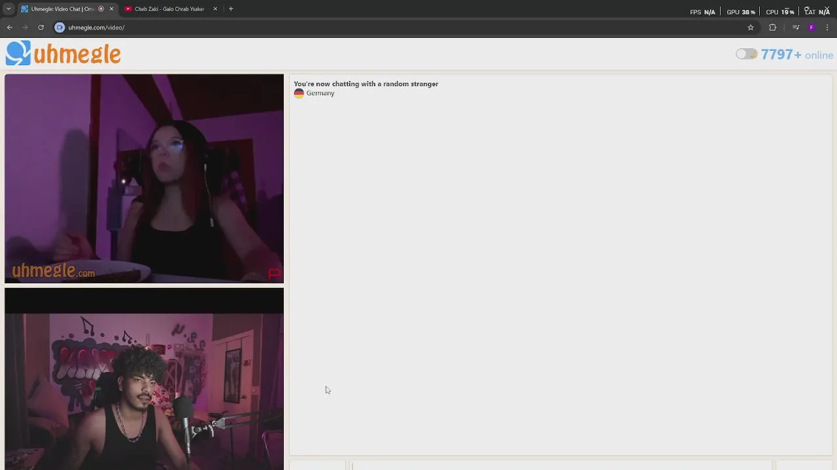Click the recording indicator on Uhmegle tab
Image resolution: width=837 pixels, height=470 pixels.
(x=101, y=9)
